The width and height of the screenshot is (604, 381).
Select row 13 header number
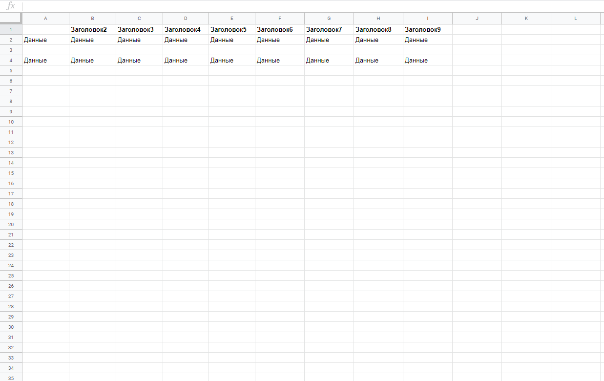(11, 152)
